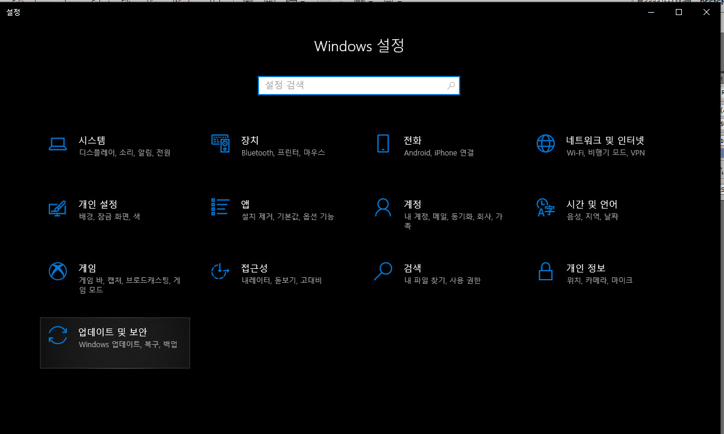Open 게임 settings via the Xbox icon
This screenshot has width=724, height=434.
57,272
